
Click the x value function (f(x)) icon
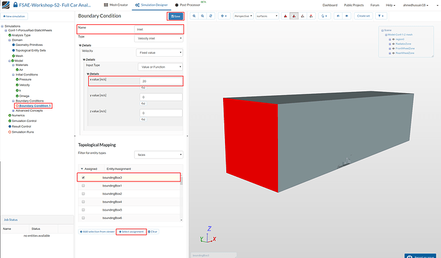(143, 87)
